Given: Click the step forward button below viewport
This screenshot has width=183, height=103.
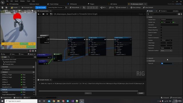Looking at the screenshot, I should coord(35,51).
